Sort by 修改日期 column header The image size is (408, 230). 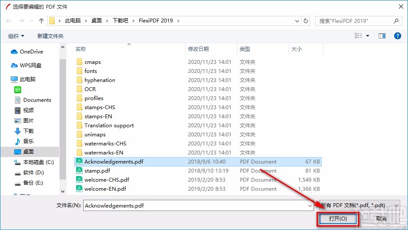[198, 49]
